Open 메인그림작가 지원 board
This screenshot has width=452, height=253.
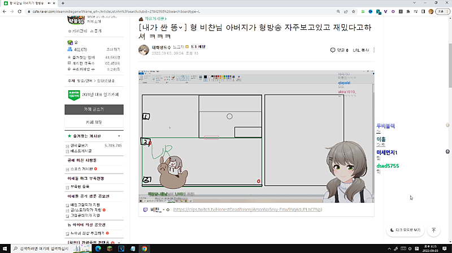(x=85, y=205)
